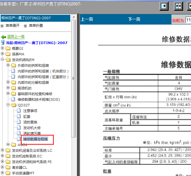Go to 下一页 next page
This screenshot has height=176, width=191.
[x=134, y=19]
